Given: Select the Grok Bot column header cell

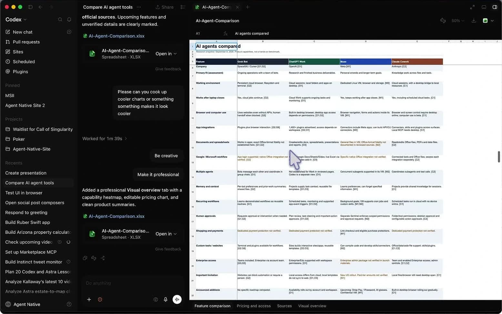Looking at the screenshot, I should (263, 62).
